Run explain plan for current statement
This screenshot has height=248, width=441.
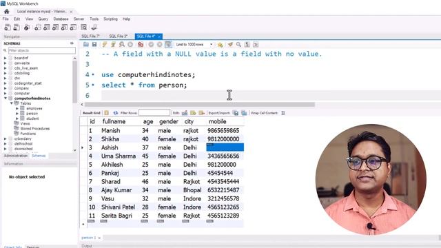[121, 44]
